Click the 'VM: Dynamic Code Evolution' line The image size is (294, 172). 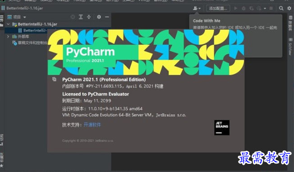coord(124,115)
